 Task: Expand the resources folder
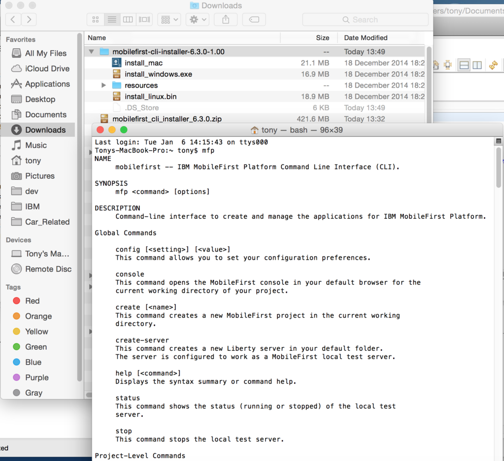[103, 86]
